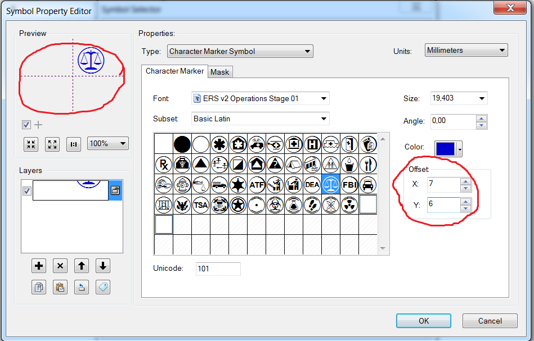Select the Character Marker tab
Viewport: 534px width, 341px height.
click(174, 71)
